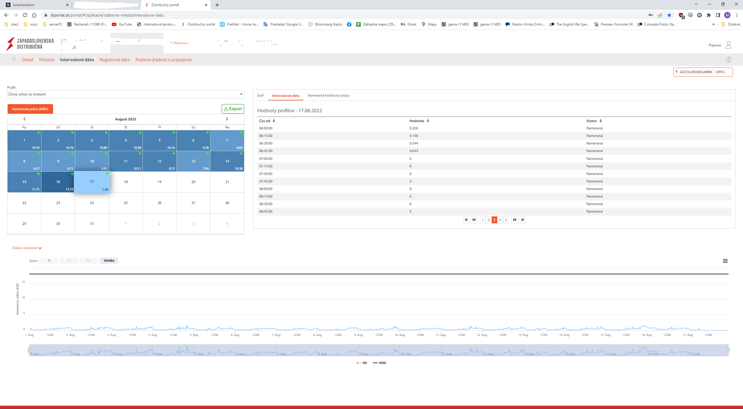Open the info circle icon
The image size is (743, 409).
pos(728,59)
